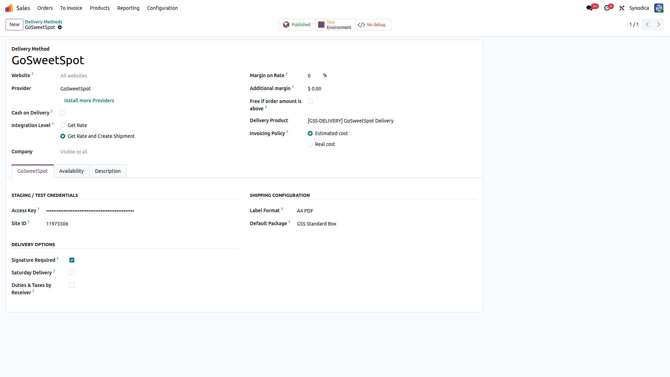Toggle the Cash on Delivery checkbox
670x377 pixels.
point(63,113)
